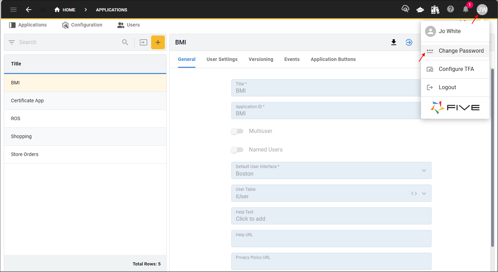Click the filter icon in search bar
This screenshot has width=498, height=272.
[12, 42]
